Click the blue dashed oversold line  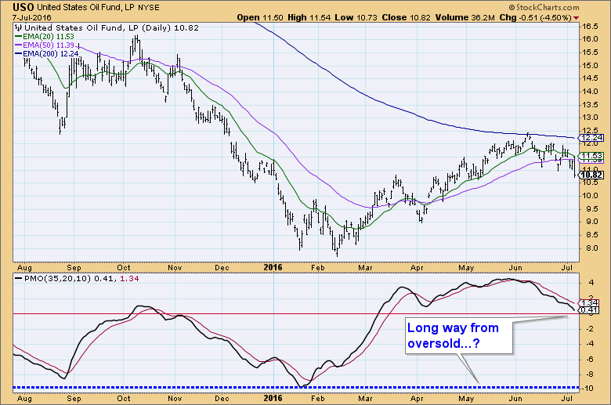coord(235,388)
